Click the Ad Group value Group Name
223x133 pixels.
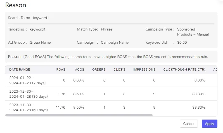click(x=40, y=43)
